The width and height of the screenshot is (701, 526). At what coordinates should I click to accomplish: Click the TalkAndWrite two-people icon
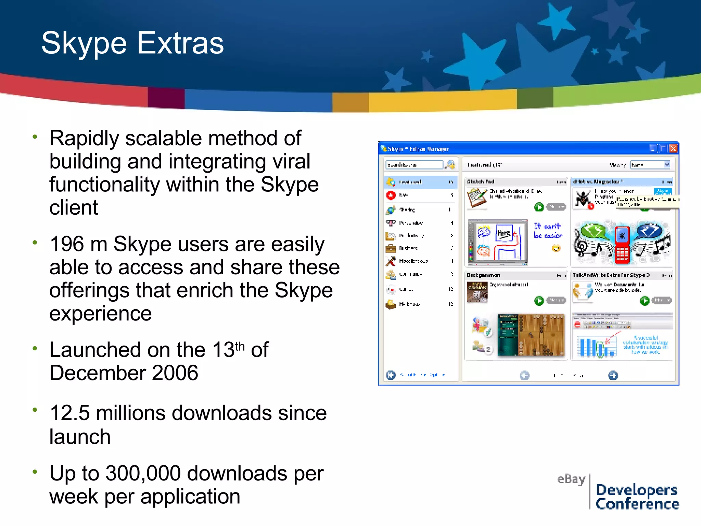pos(583,292)
